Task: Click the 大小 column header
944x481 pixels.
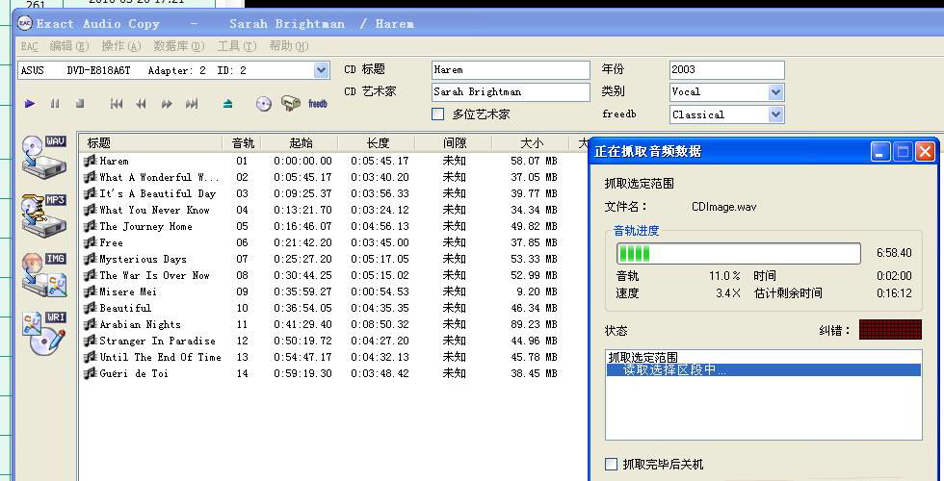Action: pos(532,143)
